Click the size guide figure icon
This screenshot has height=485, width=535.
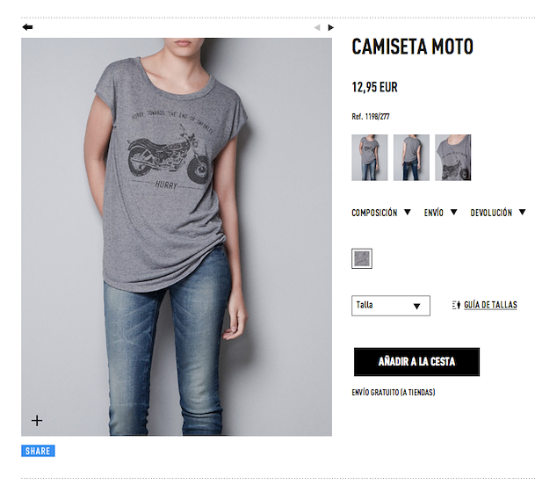[456, 305]
